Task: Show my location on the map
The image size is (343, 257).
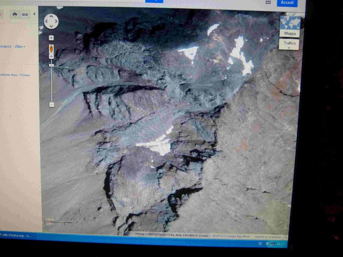Action: coord(51,38)
